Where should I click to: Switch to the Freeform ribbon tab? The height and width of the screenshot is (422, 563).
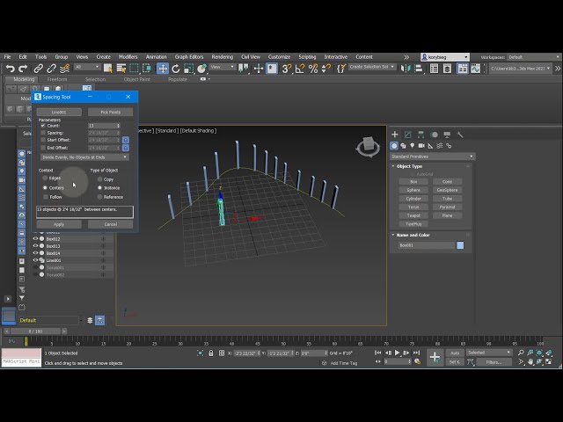(57, 79)
